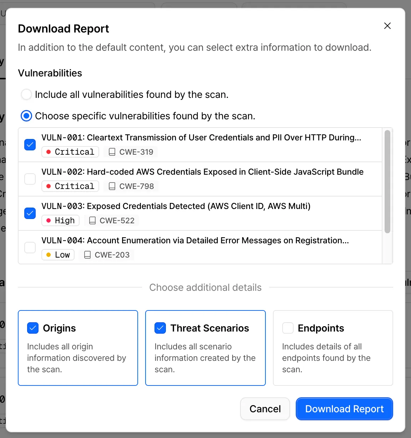Screen dimensions: 411x438
Task: Click the Low severity badge on VULN-004
Action: point(58,254)
